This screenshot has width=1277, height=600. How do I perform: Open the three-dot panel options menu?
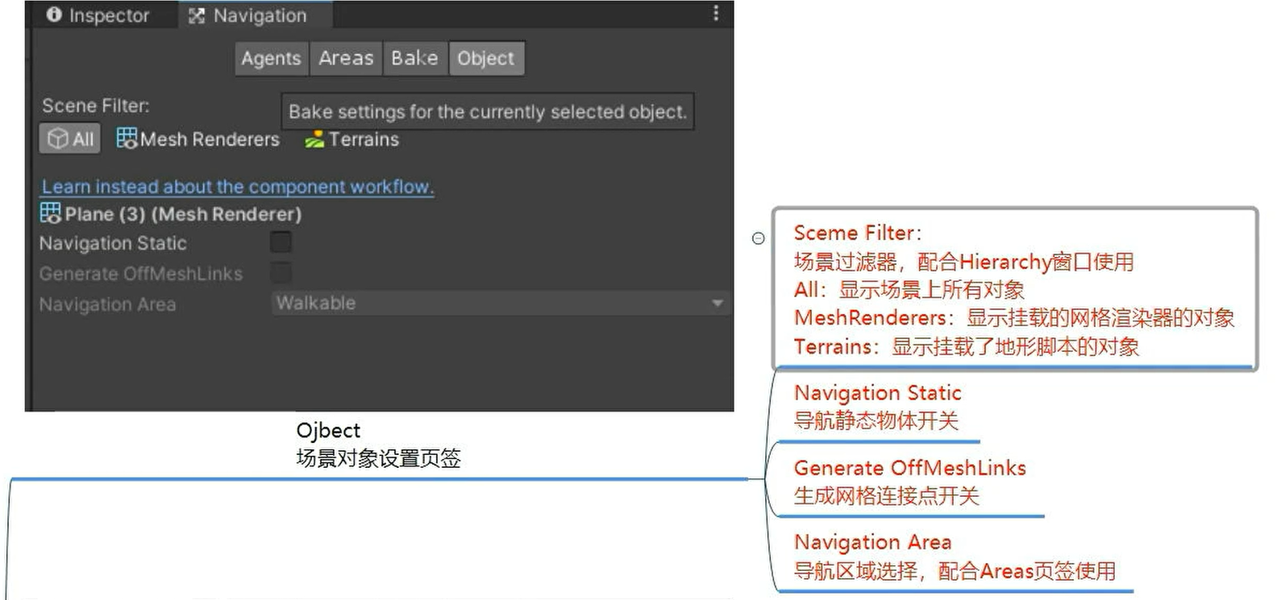point(716,14)
